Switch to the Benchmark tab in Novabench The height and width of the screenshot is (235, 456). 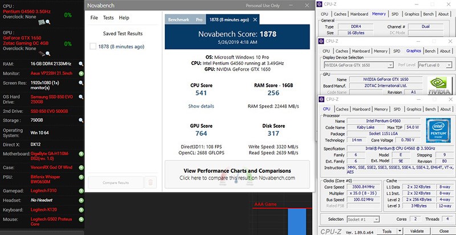pos(178,20)
